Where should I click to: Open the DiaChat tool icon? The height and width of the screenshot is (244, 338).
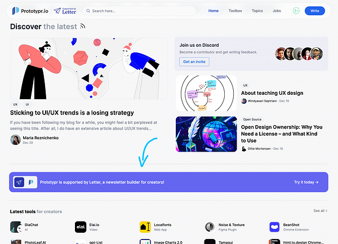pos(16,227)
